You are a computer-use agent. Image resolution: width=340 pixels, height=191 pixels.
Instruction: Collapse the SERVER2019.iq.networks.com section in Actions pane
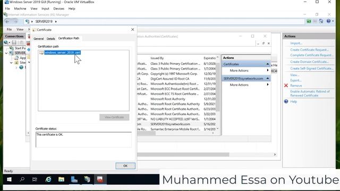pyautogui.click(x=268, y=79)
